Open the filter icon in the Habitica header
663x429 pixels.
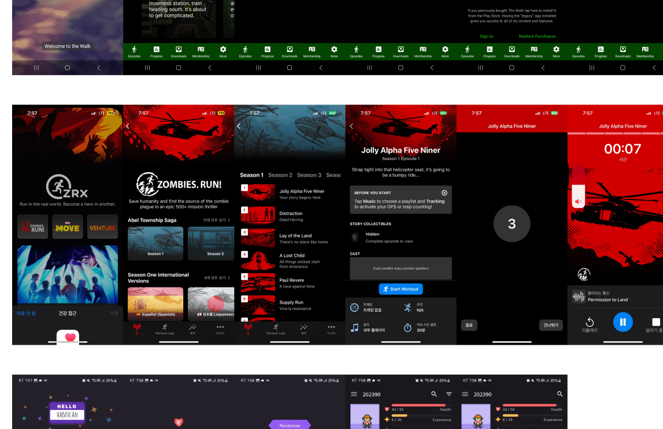(449, 394)
